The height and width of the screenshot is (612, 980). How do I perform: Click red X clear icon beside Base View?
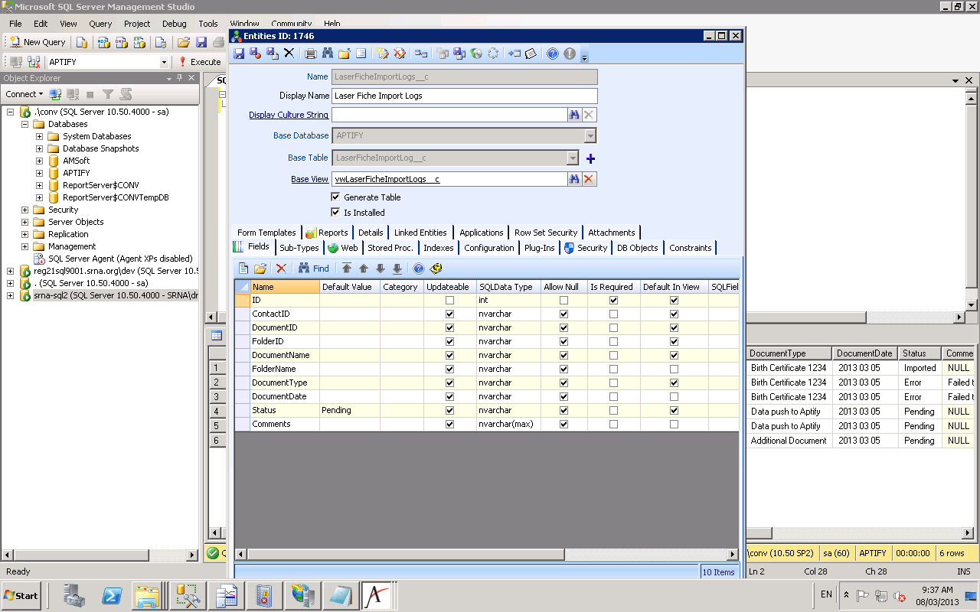[589, 179]
